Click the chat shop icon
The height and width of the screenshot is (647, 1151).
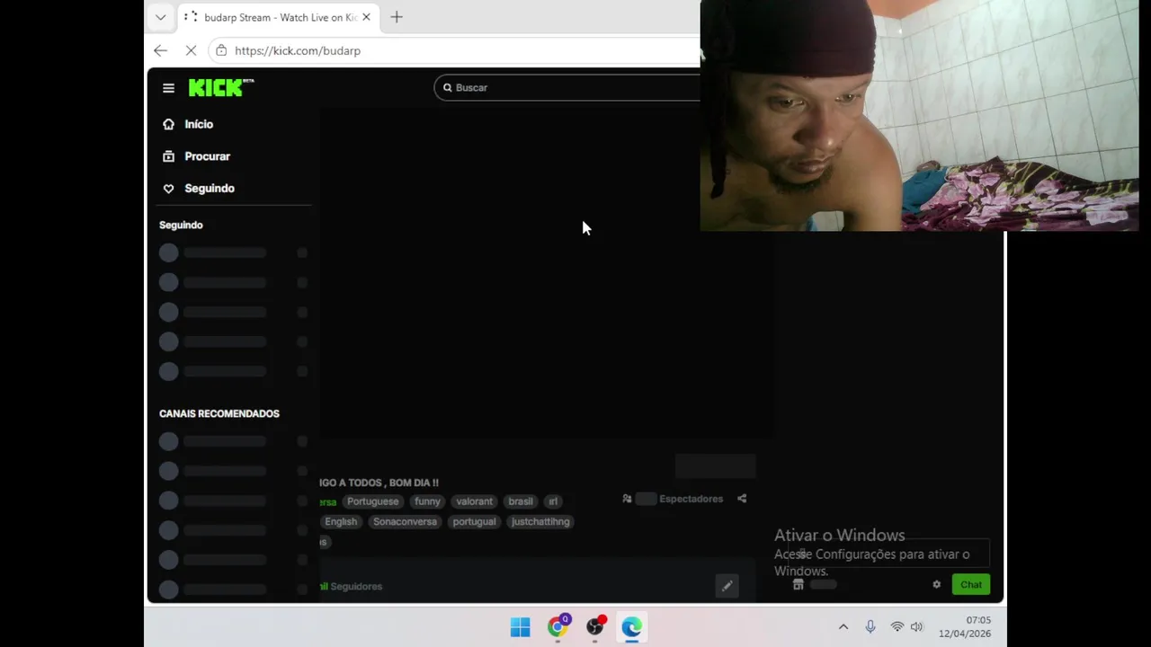coord(798,584)
